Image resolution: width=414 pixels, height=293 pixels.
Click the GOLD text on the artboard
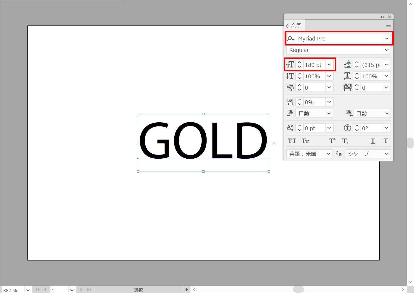point(203,140)
